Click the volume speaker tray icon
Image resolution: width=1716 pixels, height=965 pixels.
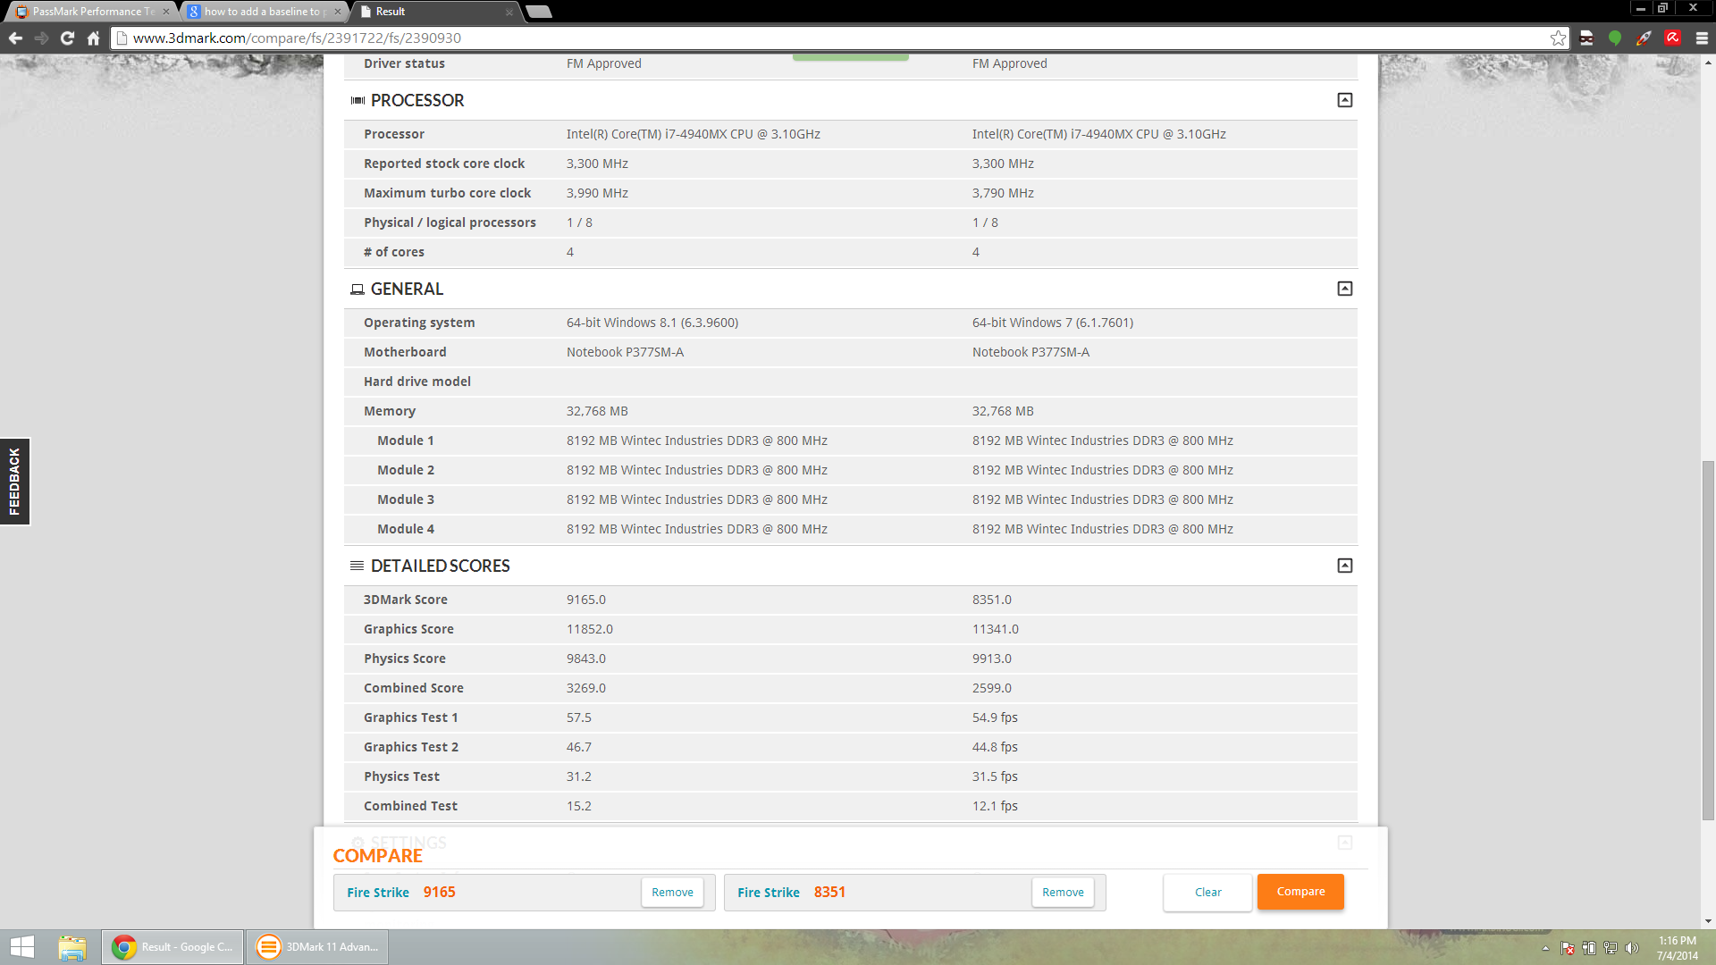[x=1631, y=948]
